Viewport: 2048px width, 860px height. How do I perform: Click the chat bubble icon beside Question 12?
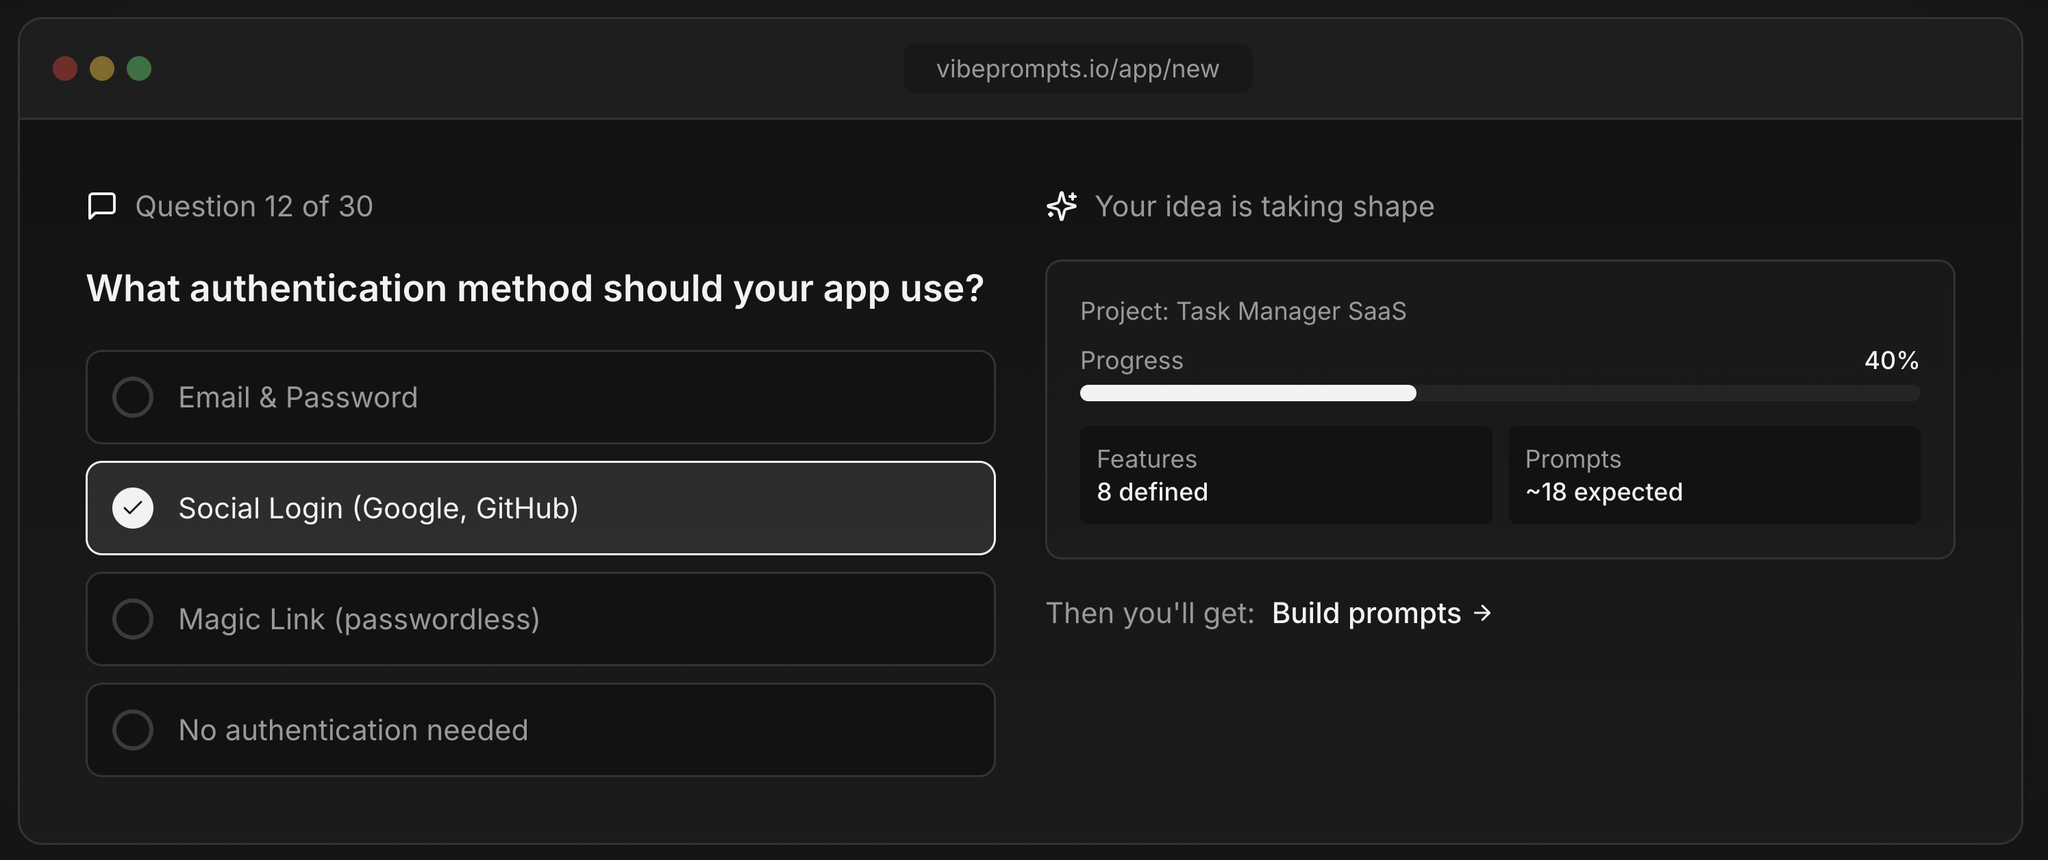point(102,206)
